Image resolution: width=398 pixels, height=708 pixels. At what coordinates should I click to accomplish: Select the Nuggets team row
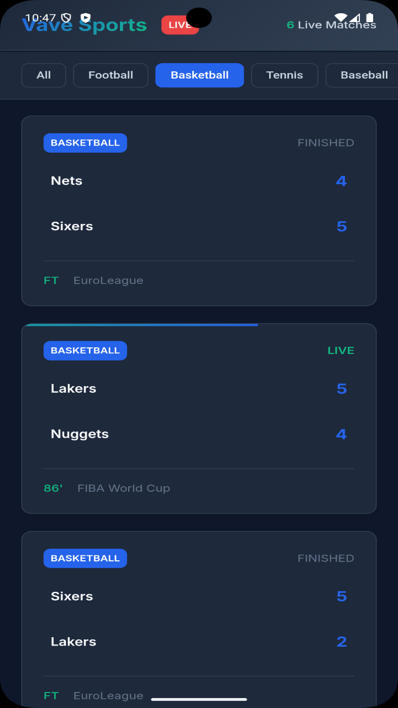(x=199, y=434)
